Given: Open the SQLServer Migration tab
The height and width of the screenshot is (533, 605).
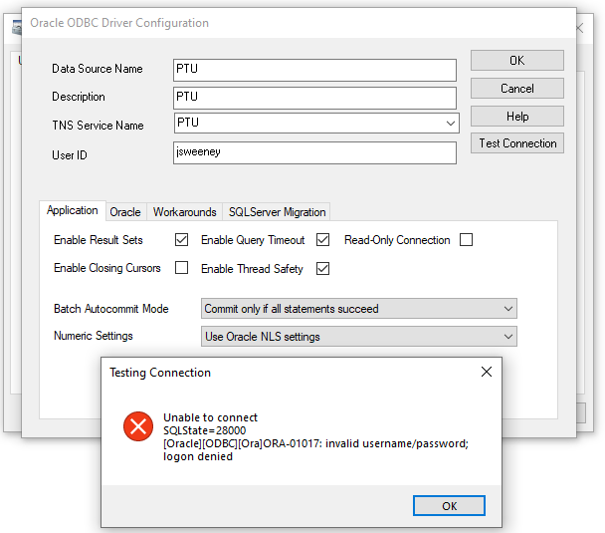Looking at the screenshot, I should coord(277,212).
